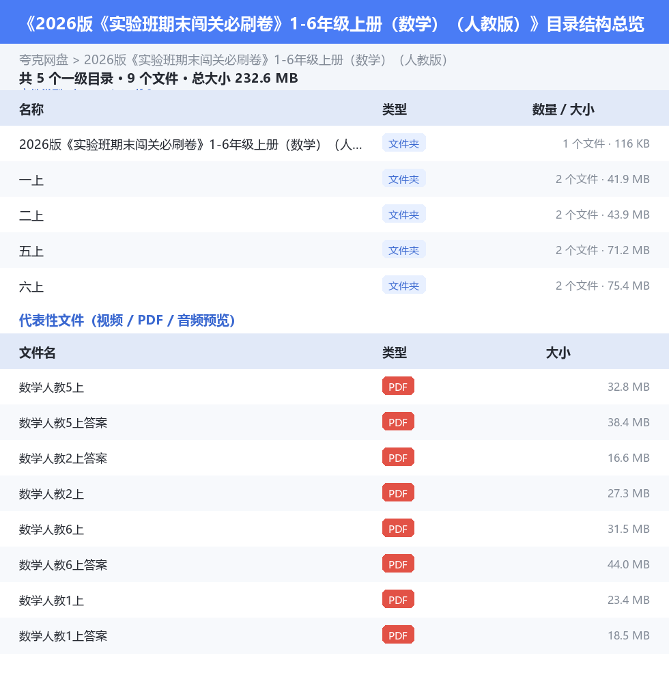Click PDF badge for 数学人教6上答案
The width and height of the screenshot is (669, 675).
pos(399,564)
